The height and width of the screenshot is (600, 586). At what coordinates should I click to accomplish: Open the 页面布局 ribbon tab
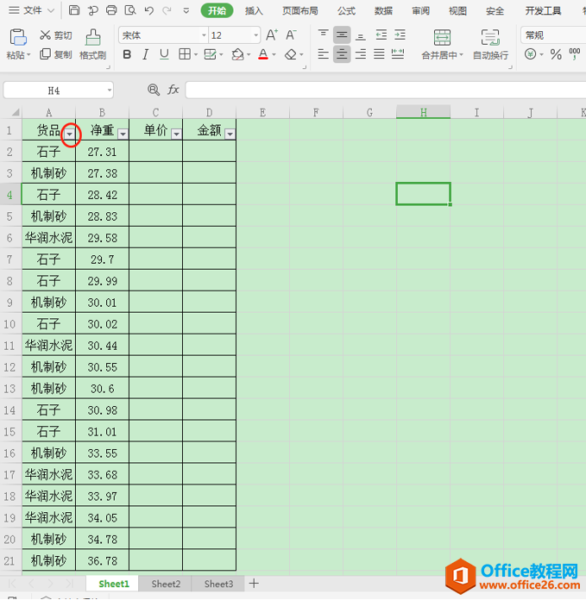click(x=300, y=10)
